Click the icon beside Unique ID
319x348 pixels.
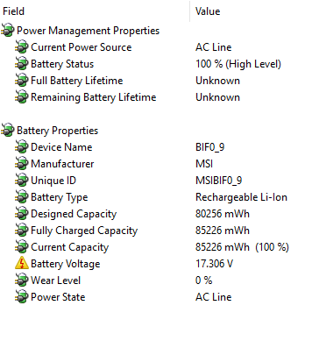(x=22, y=181)
